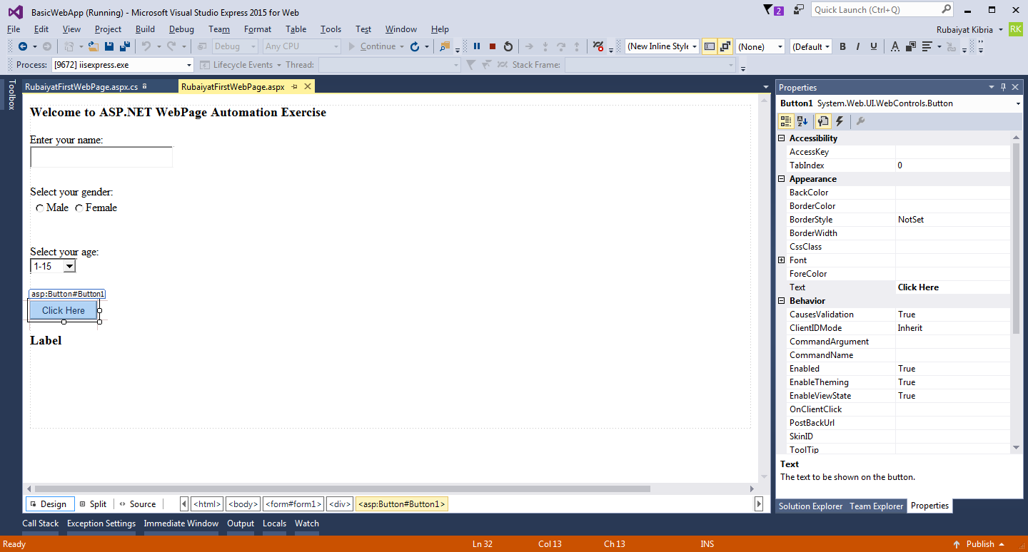Click the name text input field
Screen dimensions: 1028x552
(x=101, y=158)
